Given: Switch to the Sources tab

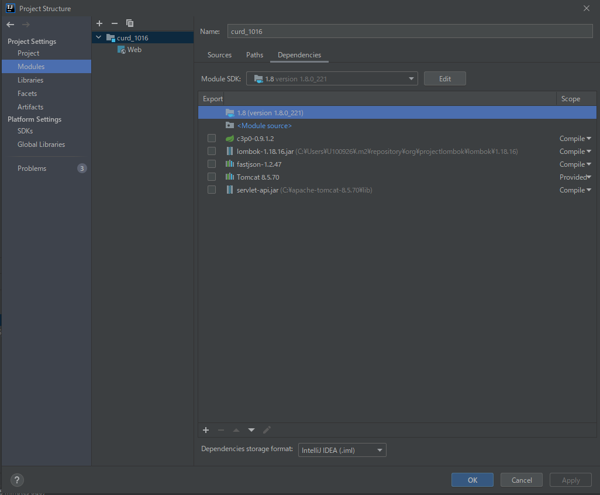Looking at the screenshot, I should [x=219, y=55].
